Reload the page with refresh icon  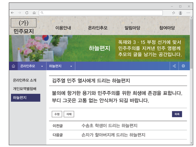point(27,13)
